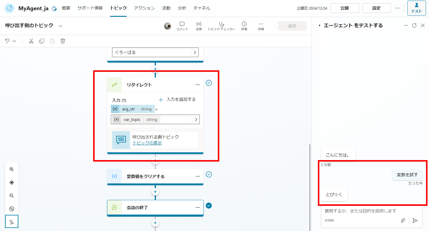
Task: Refresh the test agent conversation
Action: pyautogui.click(x=414, y=26)
